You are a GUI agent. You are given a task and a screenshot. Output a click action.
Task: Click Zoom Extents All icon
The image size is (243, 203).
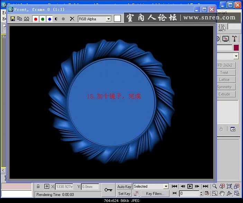(237, 186)
